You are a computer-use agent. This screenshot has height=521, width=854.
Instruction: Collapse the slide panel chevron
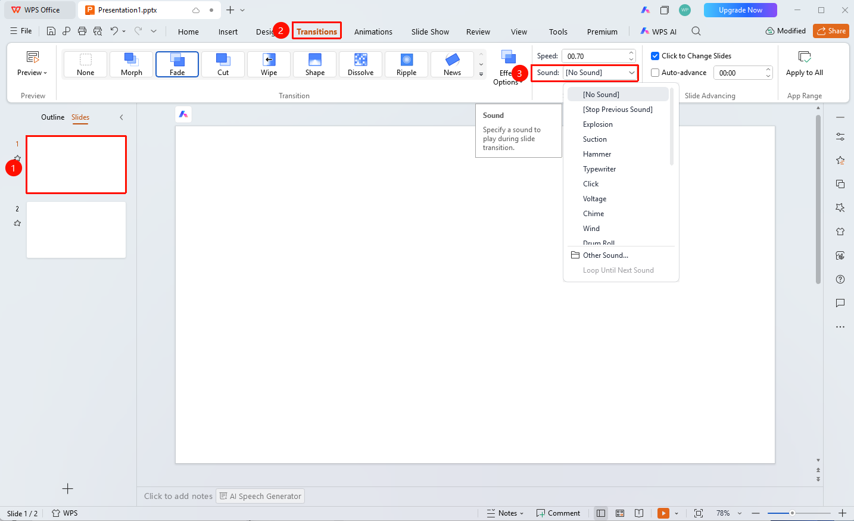[x=121, y=117]
